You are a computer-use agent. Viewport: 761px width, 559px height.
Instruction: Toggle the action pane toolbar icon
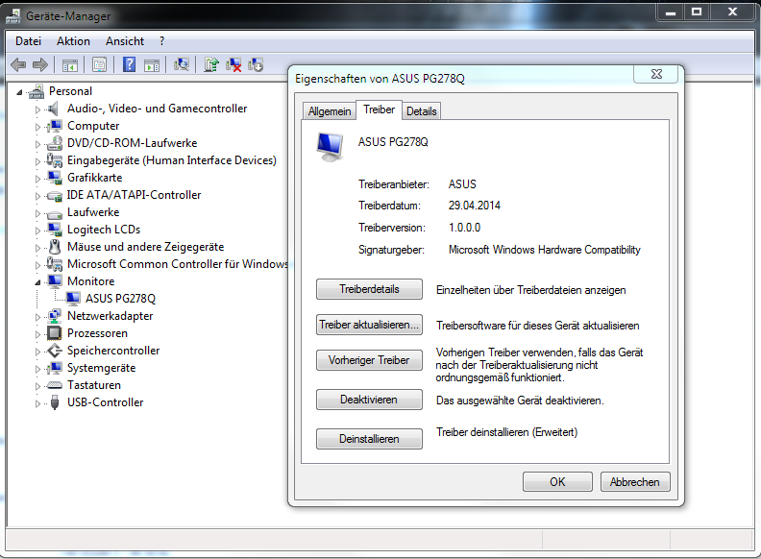(152, 64)
